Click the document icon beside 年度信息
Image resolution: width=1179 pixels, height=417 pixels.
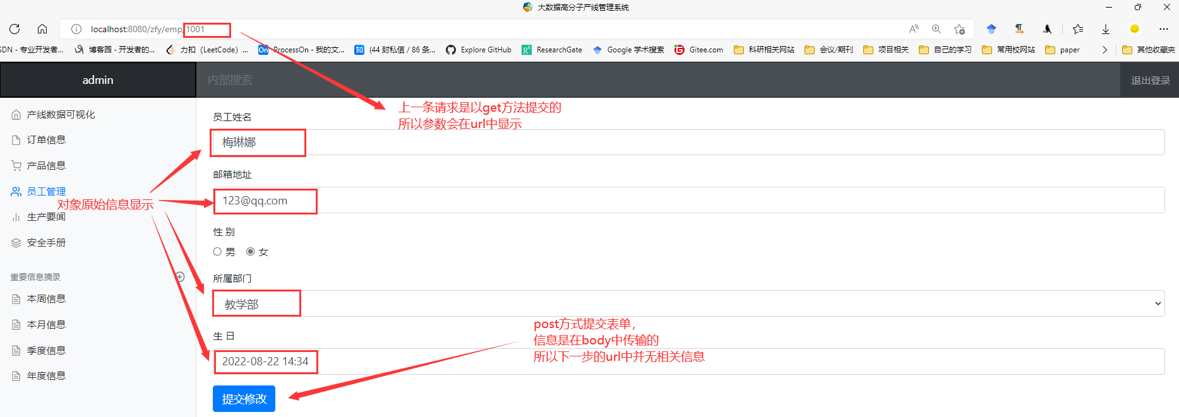point(16,376)
